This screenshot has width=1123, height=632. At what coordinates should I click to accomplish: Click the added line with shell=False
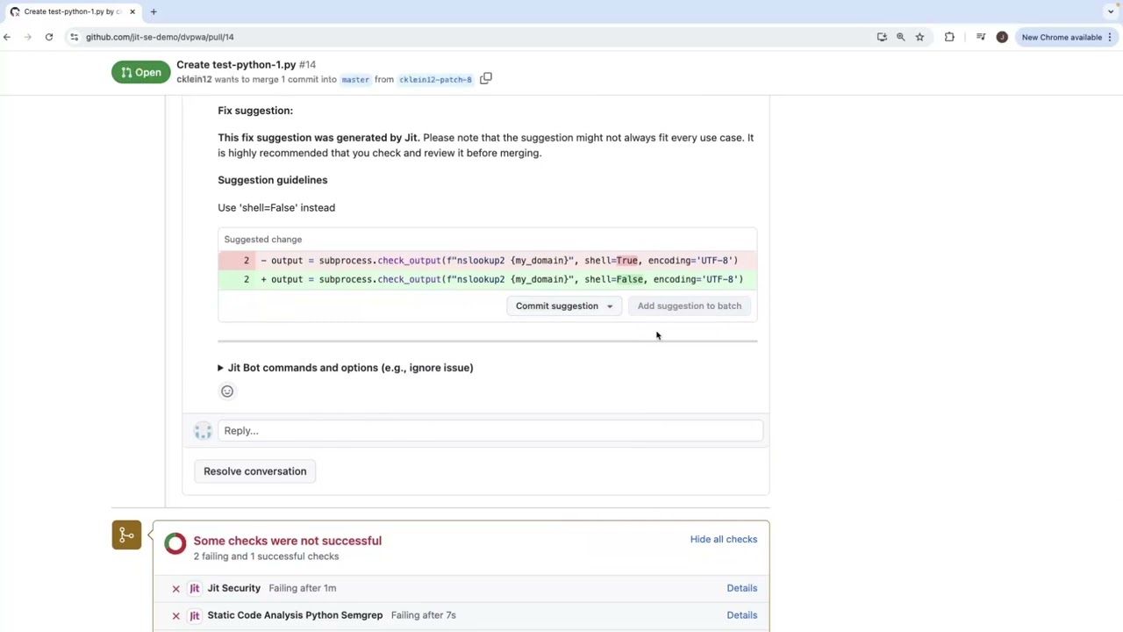click(x=487, y=279)
